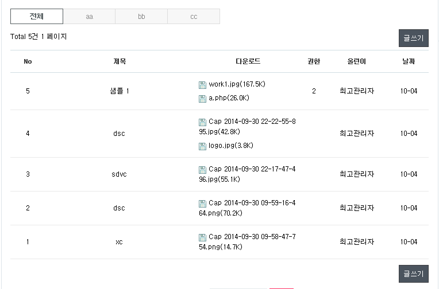
Task: Select the 전체 tab
Action: (x=37, y=17)
